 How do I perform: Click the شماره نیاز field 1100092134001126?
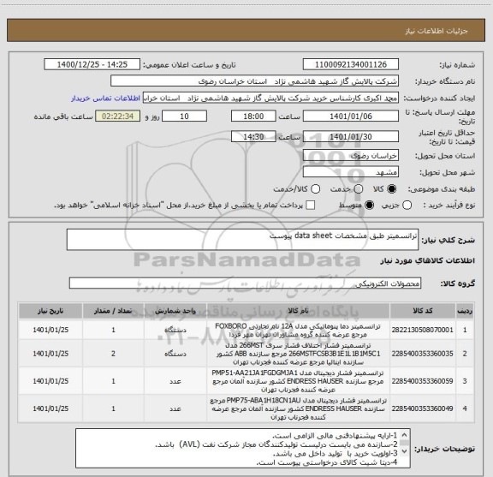(351, 64)
